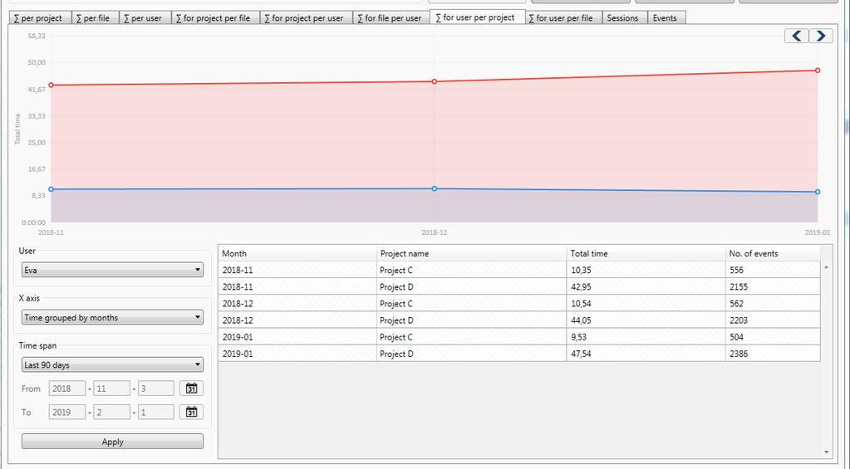
Task: Switch to the ∑ per user tab
Action: [145, 18]
